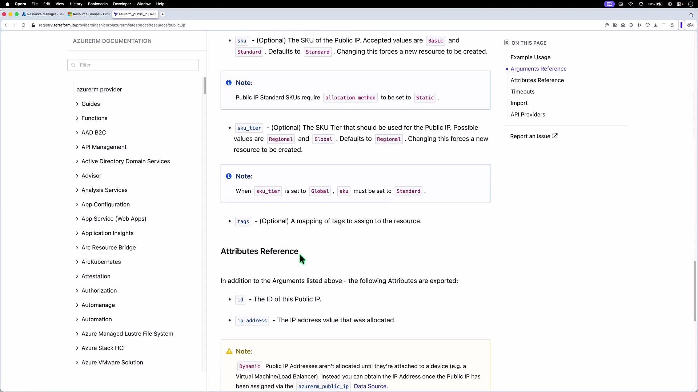Open the Data Source link
Viewport: 698px width, 392px height.
coord(370,386)
